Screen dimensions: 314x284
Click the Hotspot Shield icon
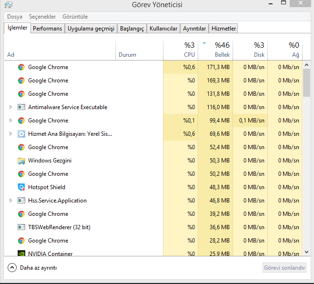[x=21, y=187]
